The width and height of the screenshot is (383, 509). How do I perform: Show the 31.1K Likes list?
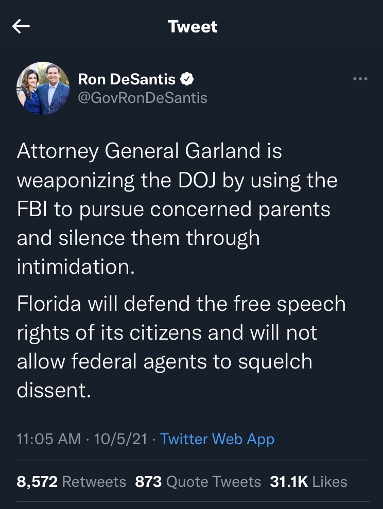(x=308, y=482)
